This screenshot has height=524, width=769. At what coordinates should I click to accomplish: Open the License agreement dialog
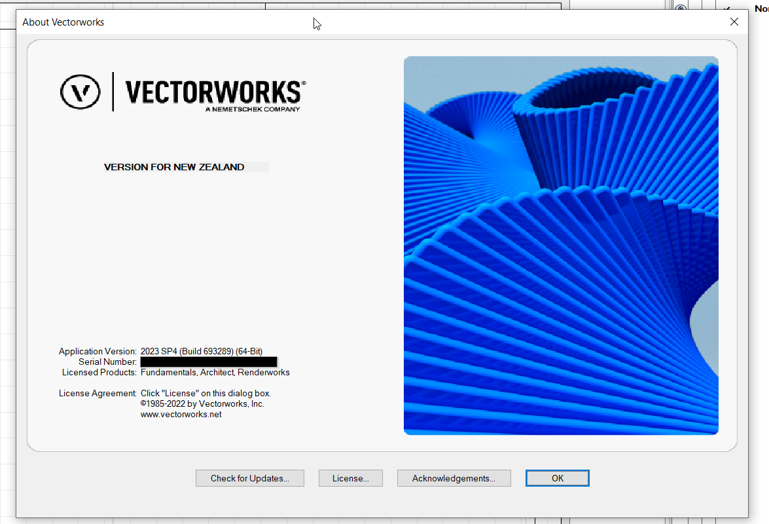coord(350,478)
